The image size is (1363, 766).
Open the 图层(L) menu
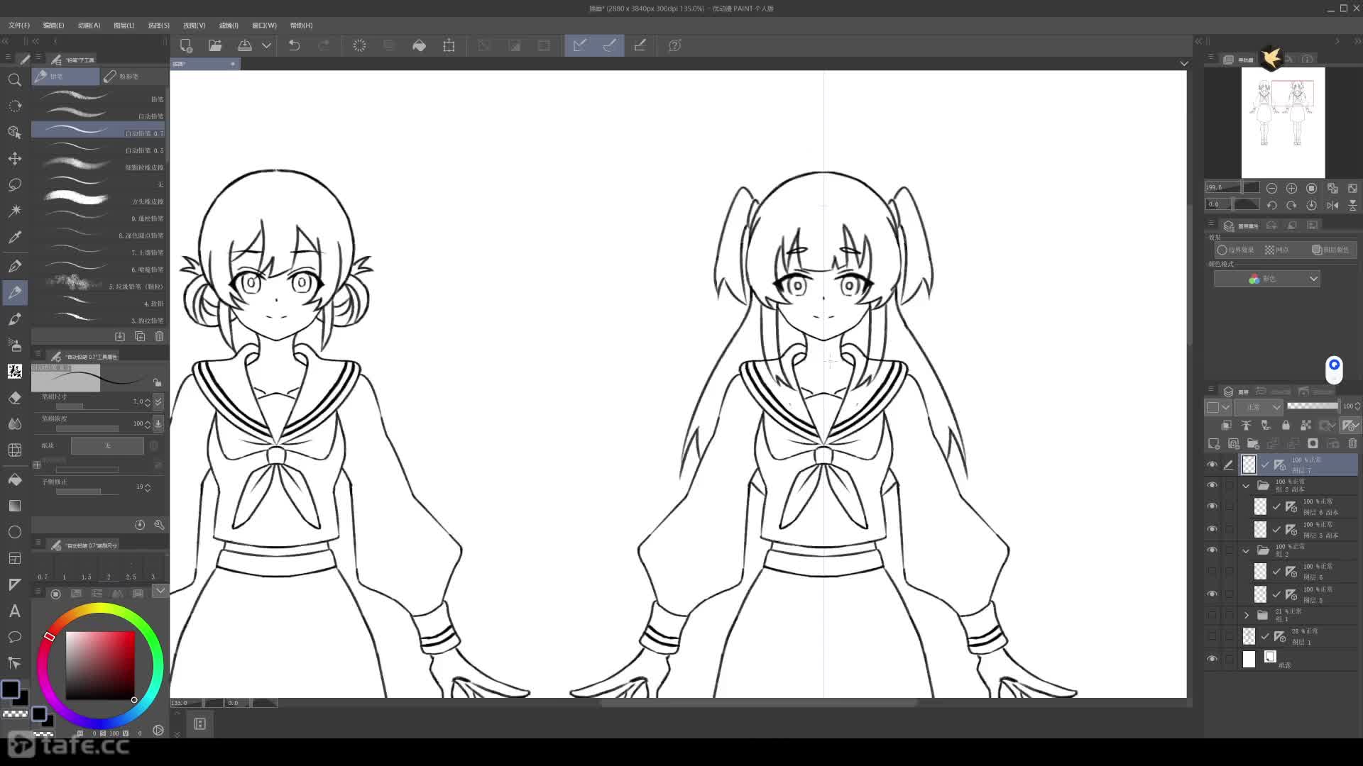click(124, 25)
